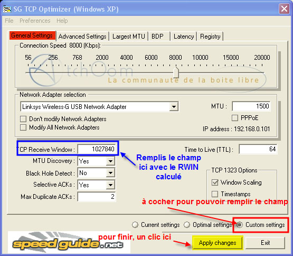Screen dimensions: 293x256
Task: Click the TCP Receive Window input field
Action: [x=97, y=149]
